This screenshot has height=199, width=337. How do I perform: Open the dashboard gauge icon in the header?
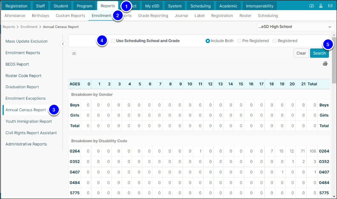pos(311,6)
